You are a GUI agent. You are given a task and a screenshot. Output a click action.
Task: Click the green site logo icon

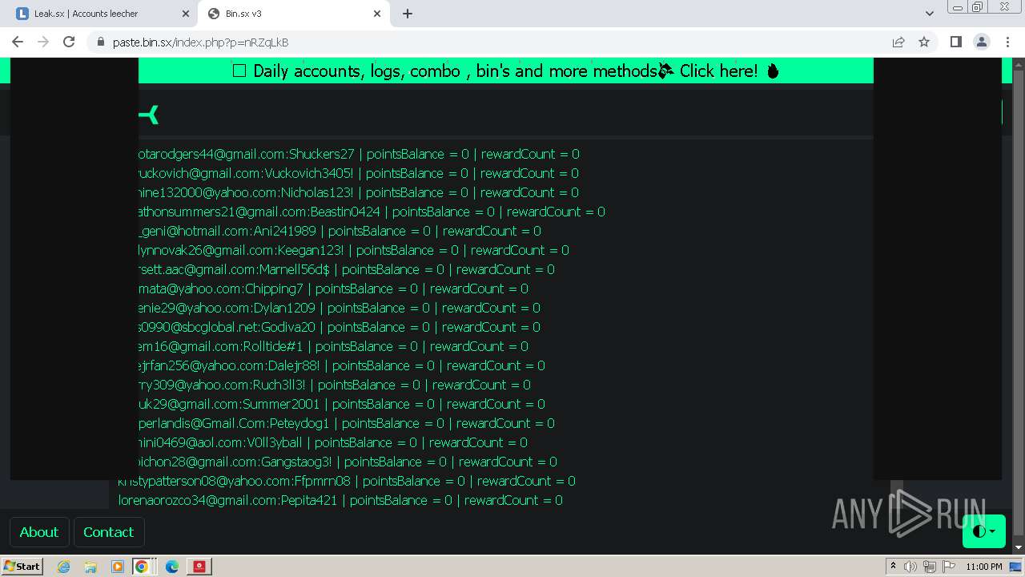point(149,115)
